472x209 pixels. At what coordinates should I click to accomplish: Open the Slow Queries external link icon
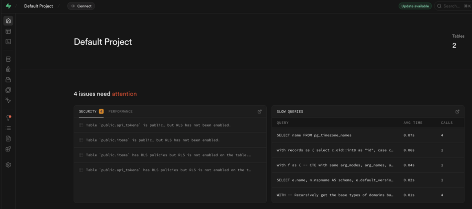[457, 111]
